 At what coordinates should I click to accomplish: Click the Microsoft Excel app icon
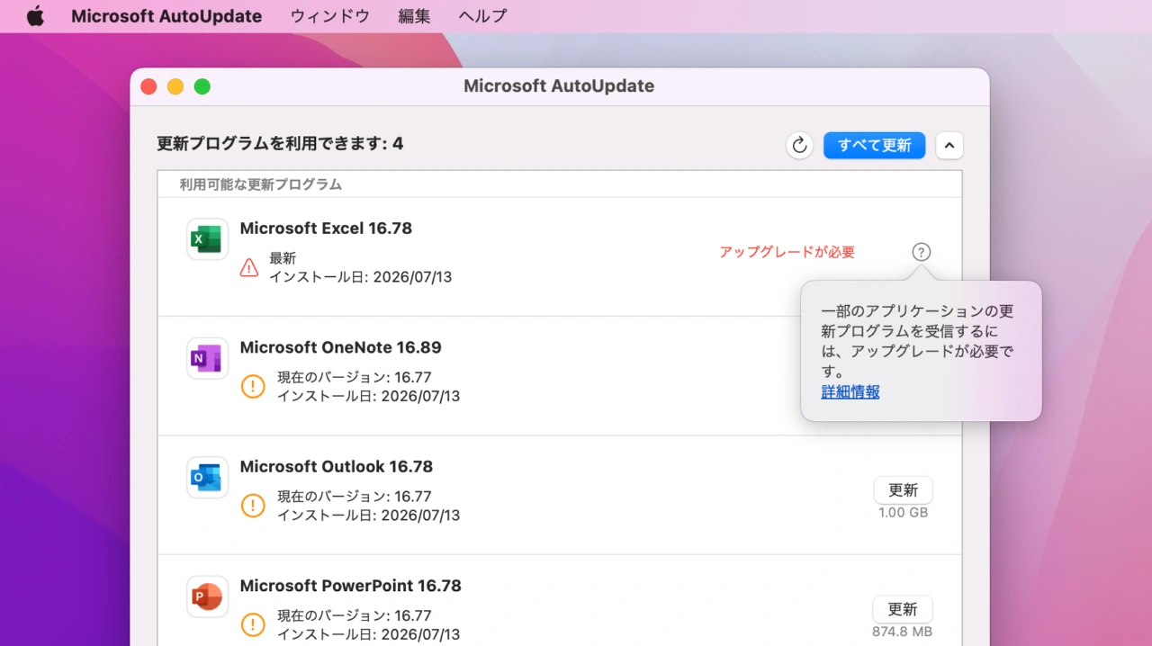(x=207, y=239)
